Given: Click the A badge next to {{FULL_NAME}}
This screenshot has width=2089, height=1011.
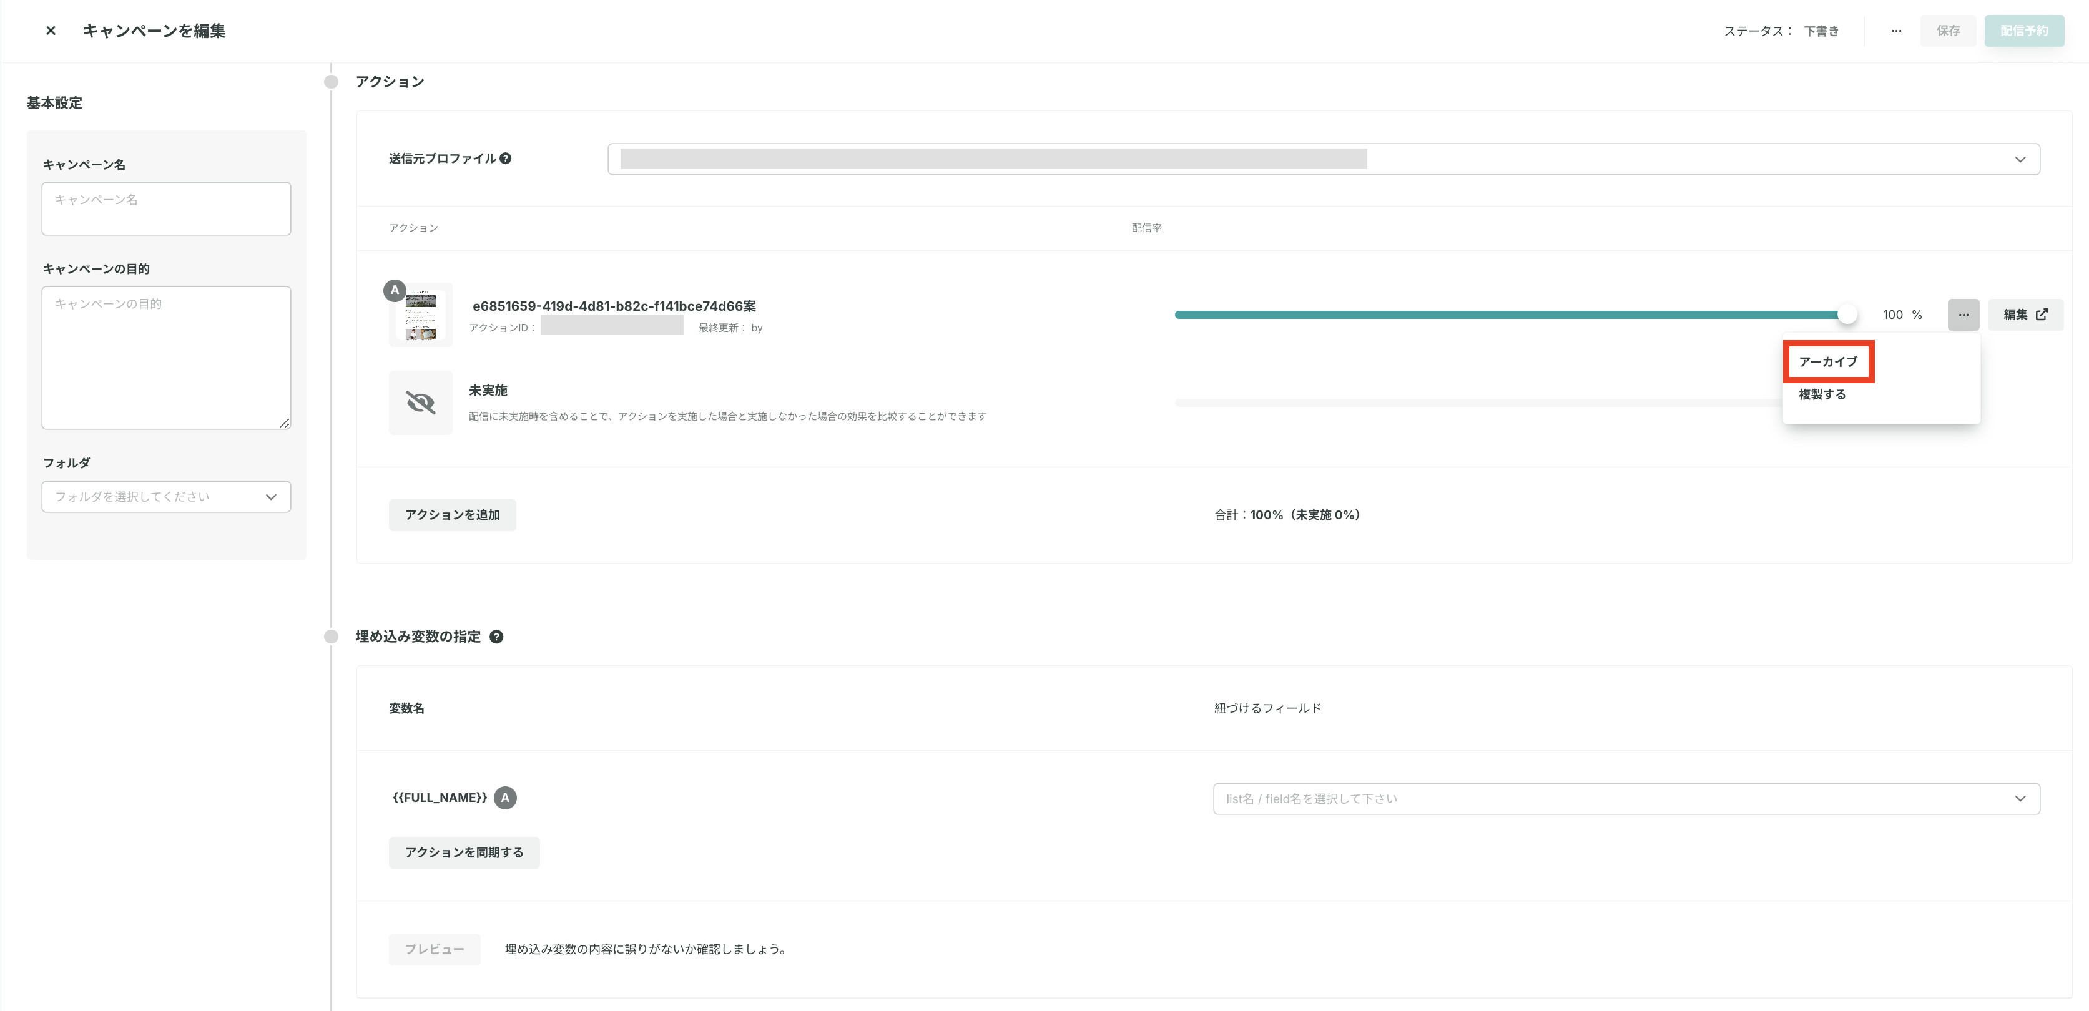Looking at the screenshot, I should (505, 798).
